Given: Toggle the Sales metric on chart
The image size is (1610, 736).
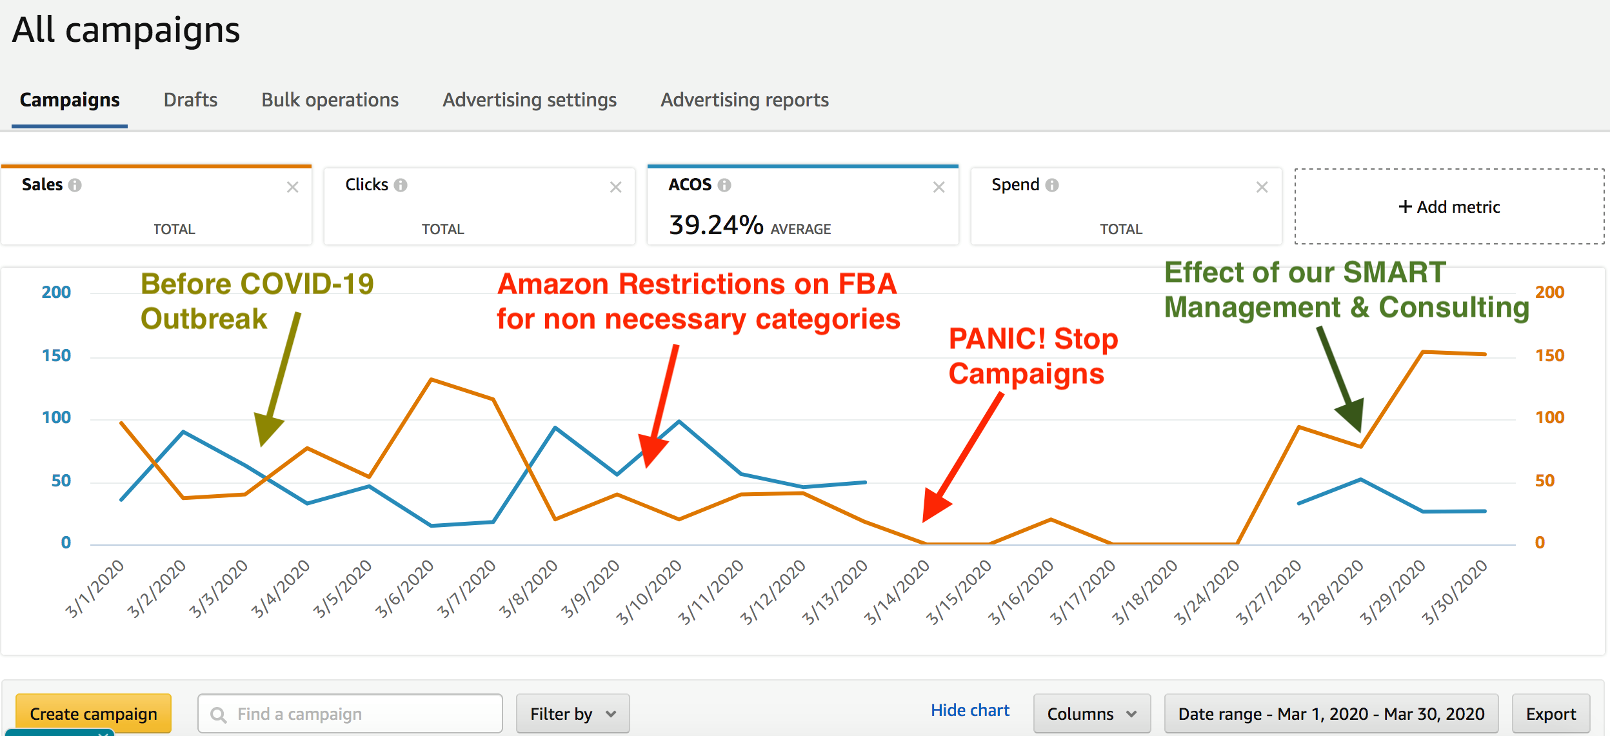Looking at the screenshot, I should 156,206.
